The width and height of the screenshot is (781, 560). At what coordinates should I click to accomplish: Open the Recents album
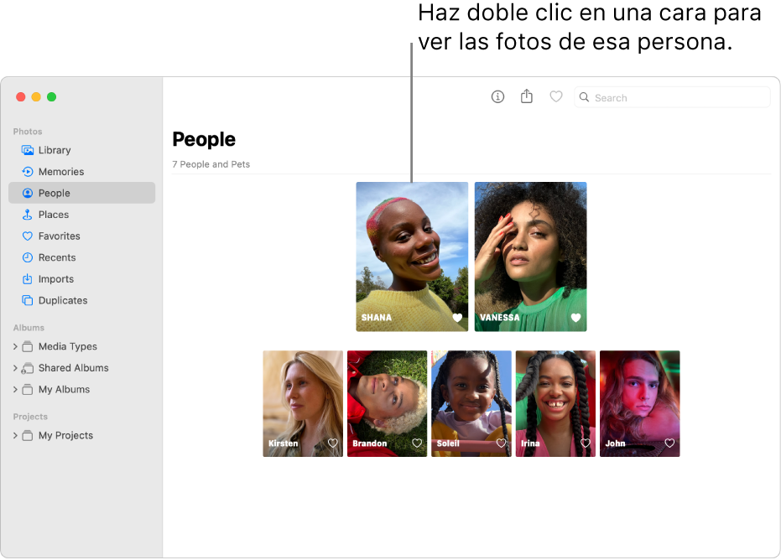[57, 257]
